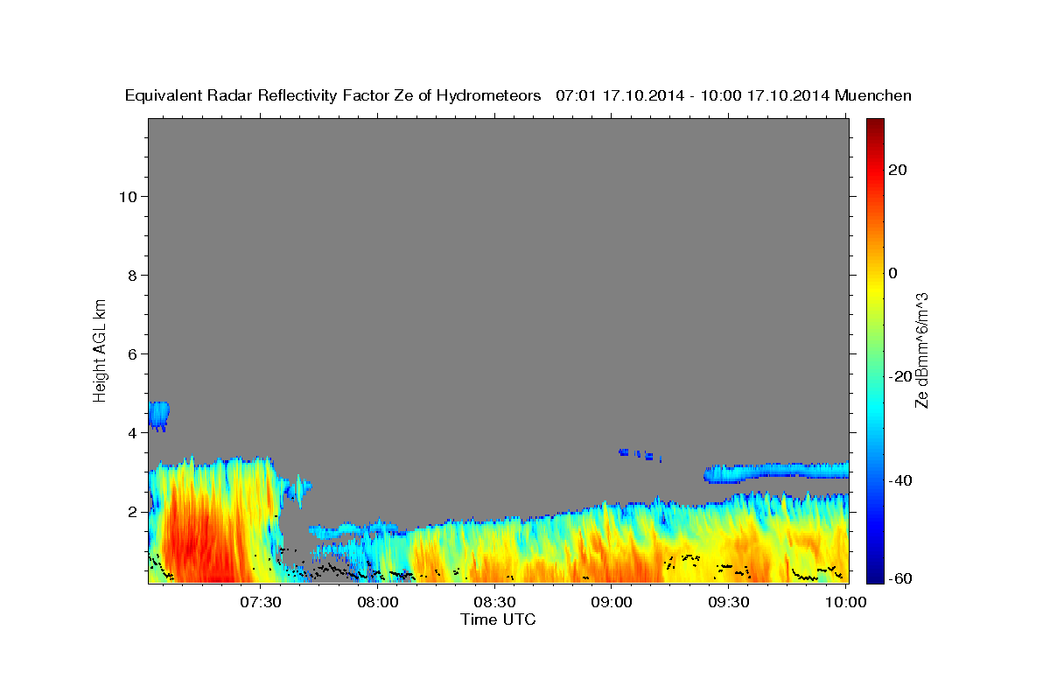Click the colorbar label -40

[x=899, y=479]
